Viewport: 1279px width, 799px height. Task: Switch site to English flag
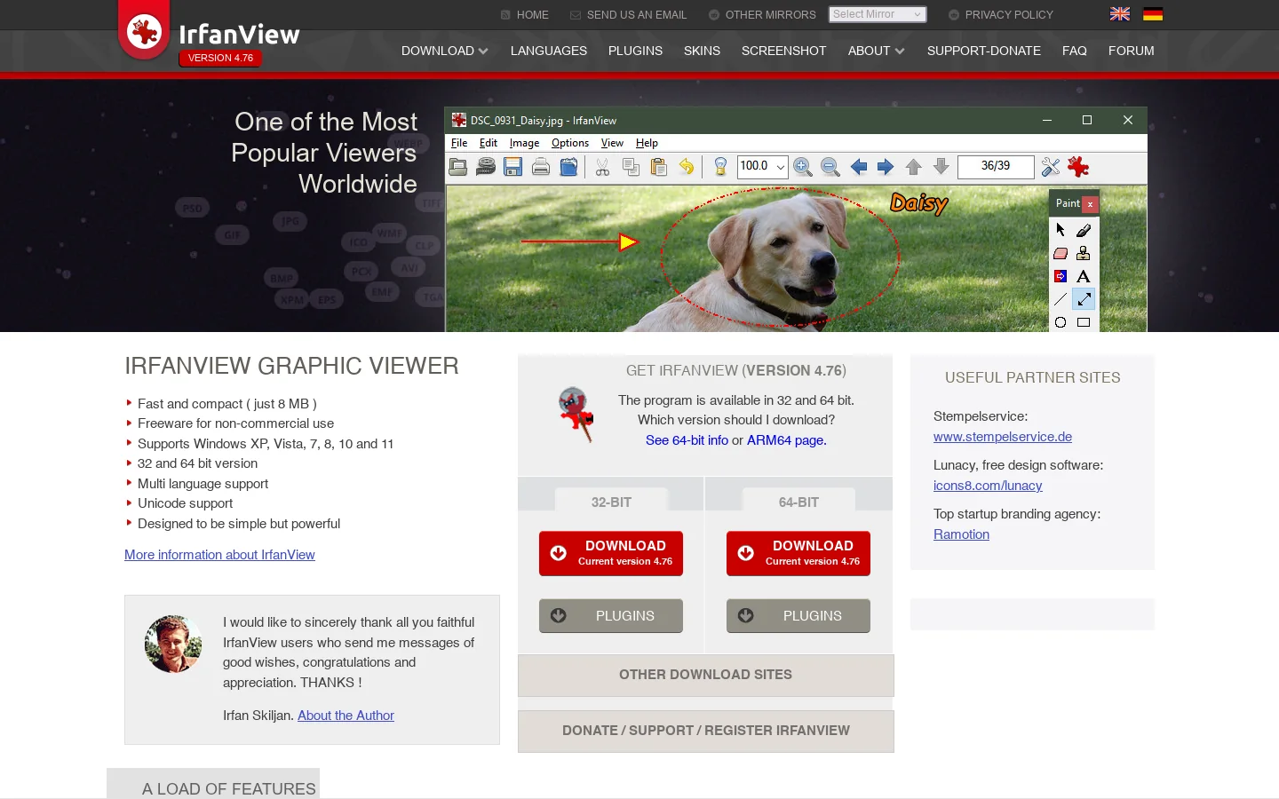point(1120,14)
